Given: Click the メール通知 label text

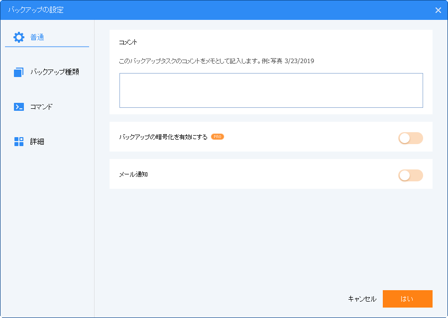Looking at the screenshot, I should (133, 174).
